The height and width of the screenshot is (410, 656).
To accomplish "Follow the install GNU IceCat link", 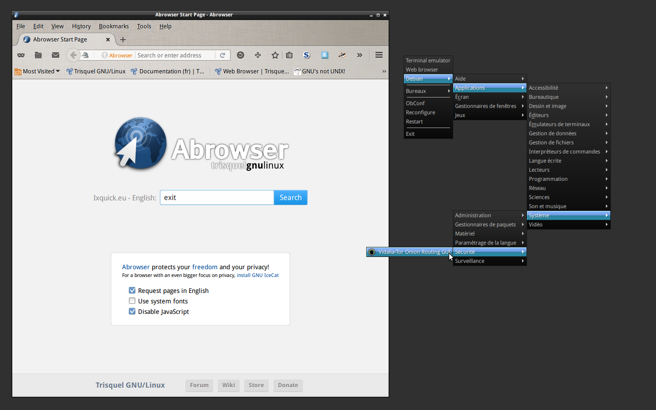I will 257,275.
